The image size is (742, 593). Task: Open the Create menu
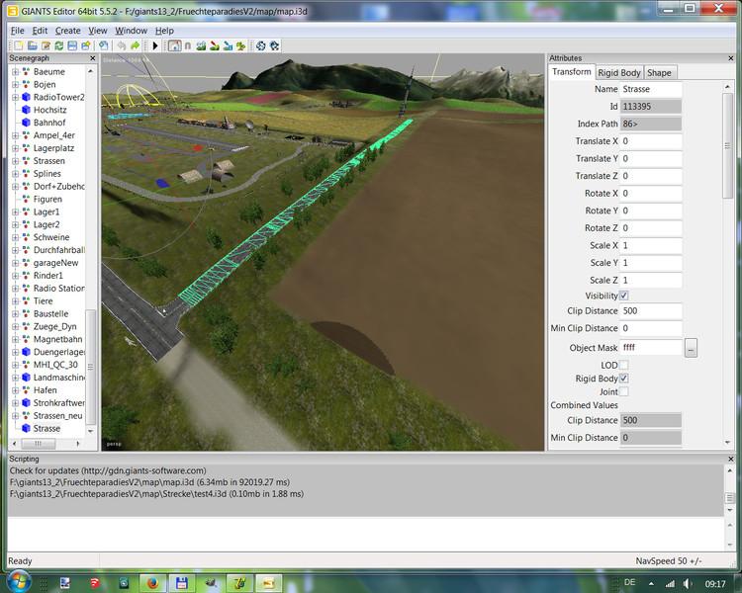68,31
